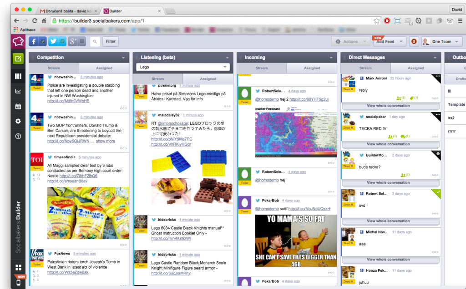Expand the Competition column menu arrow
This screenshot has height=289, width=466.
pyautogui.click(x=123, y=58)
